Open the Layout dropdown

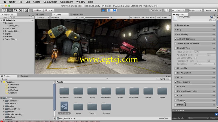pos(210,10)
